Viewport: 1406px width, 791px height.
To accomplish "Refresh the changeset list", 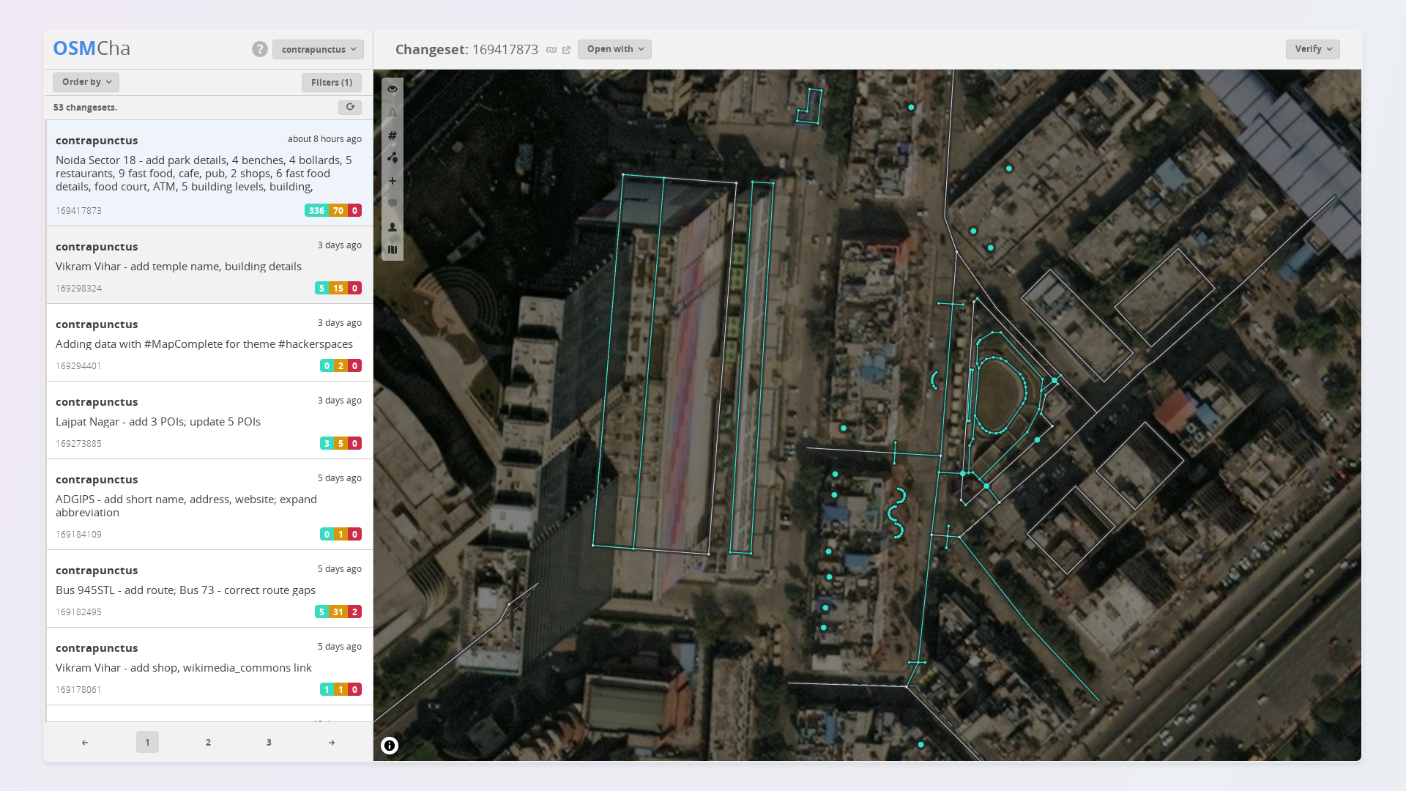I will 350,107.
